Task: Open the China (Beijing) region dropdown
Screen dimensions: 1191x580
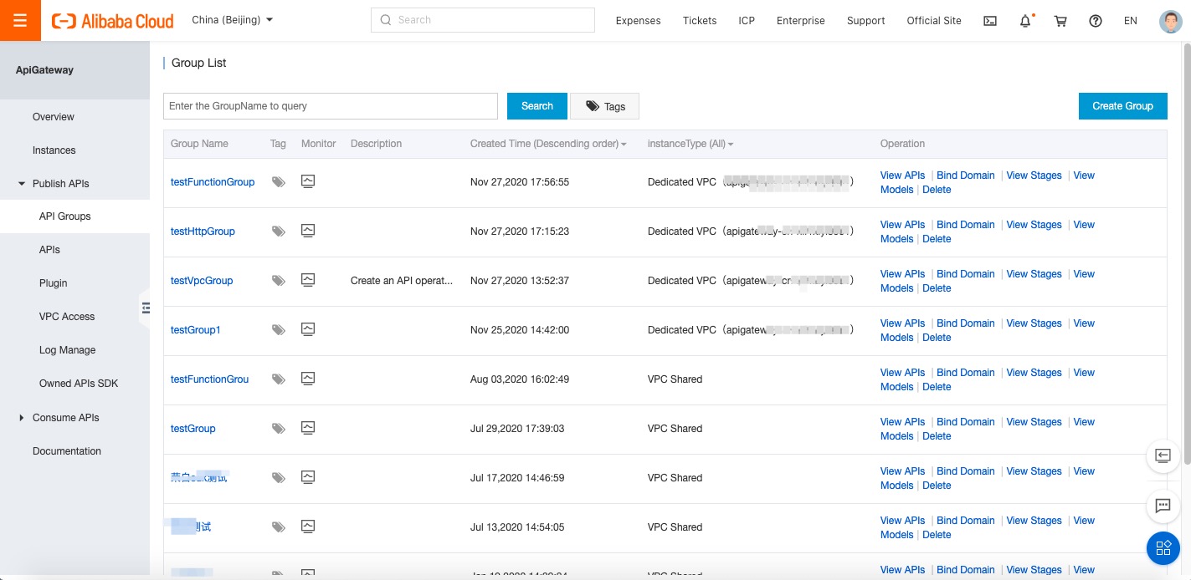Action: coord(232,20)
